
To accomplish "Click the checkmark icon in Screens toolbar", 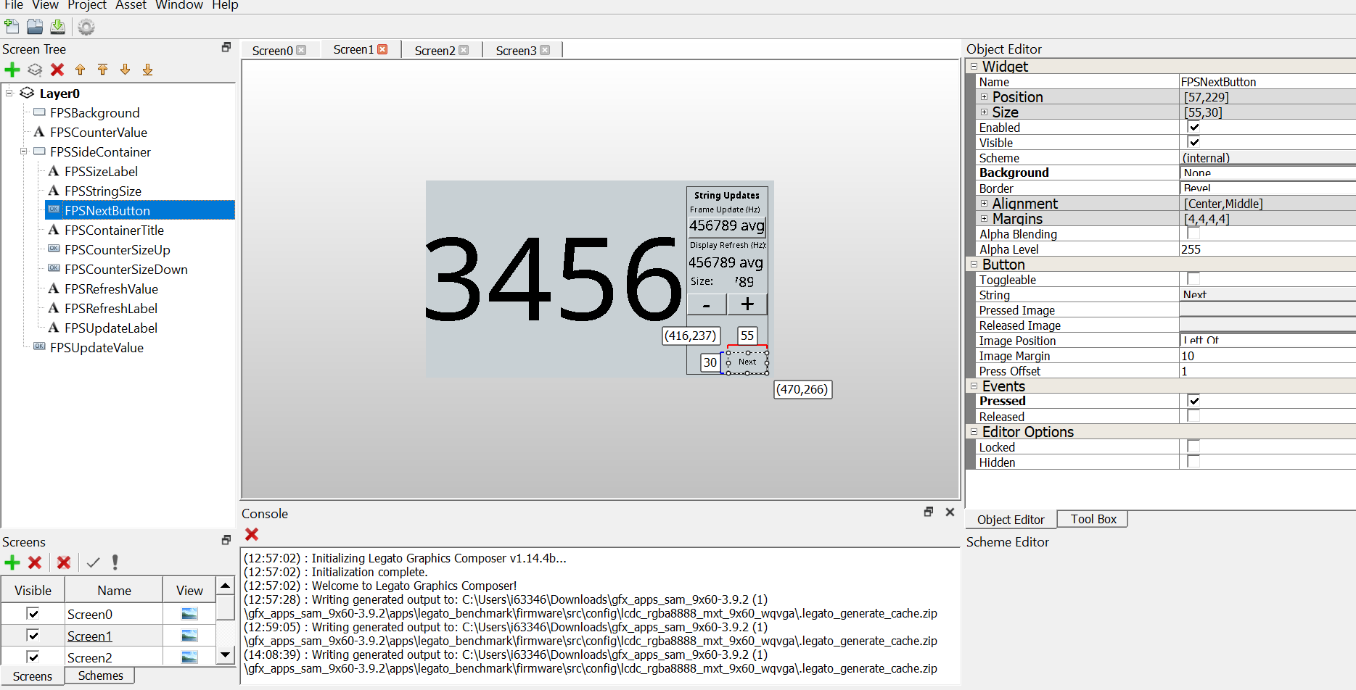I will tap(93, 562).
